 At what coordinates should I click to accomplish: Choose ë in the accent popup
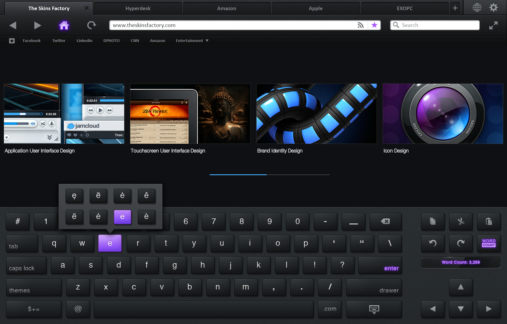point(74,217)
